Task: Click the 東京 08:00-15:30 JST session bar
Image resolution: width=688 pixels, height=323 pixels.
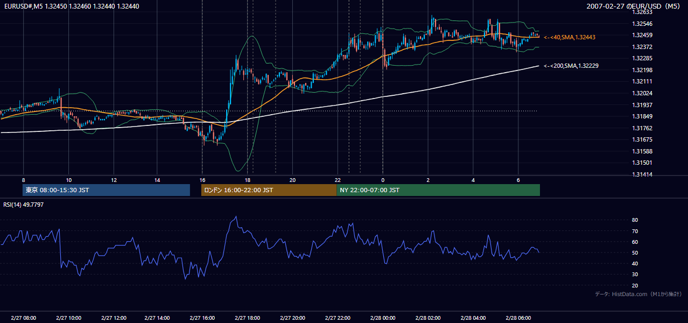Action: point(107,190)
